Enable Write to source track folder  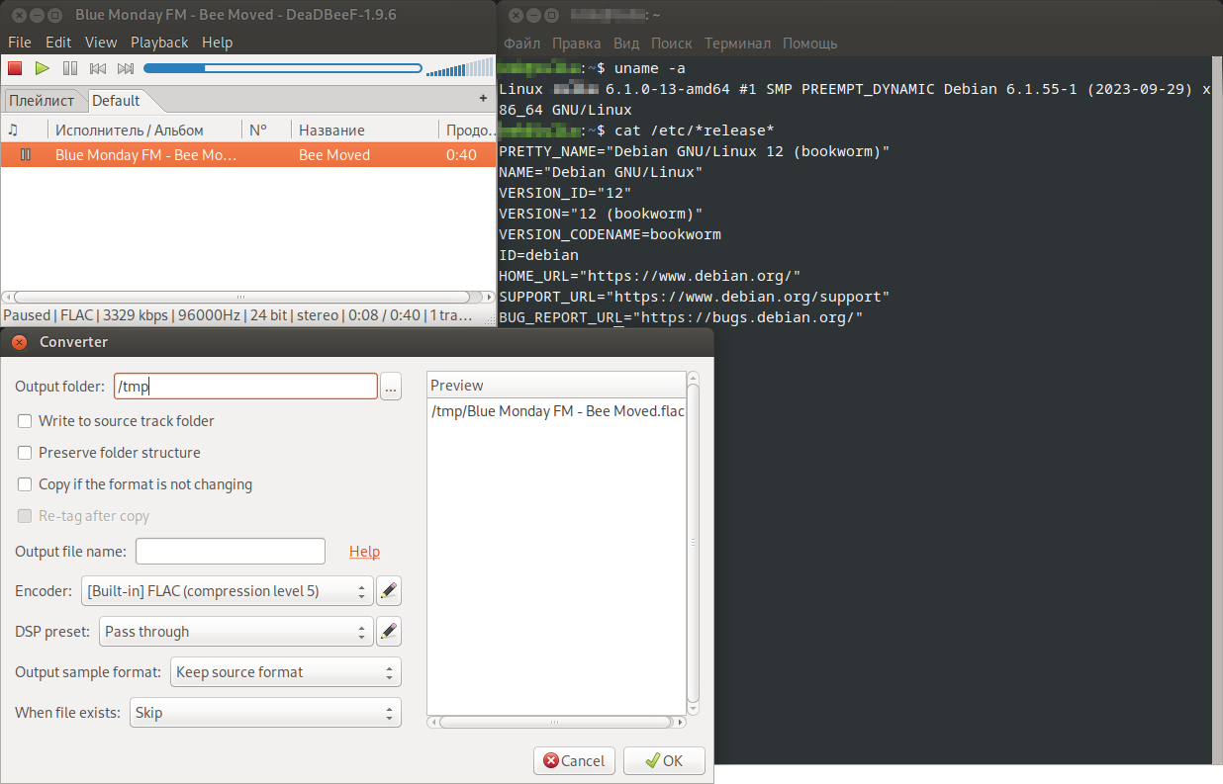click(25, 421)
